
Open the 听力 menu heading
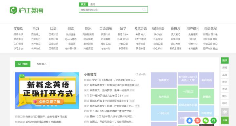[x=36, y=28]
